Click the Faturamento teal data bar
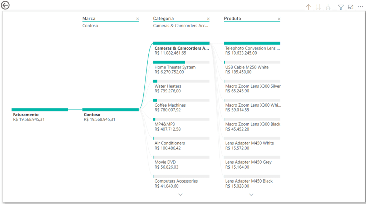The width and height of the screenshot is (366, 204). [40, 110]
